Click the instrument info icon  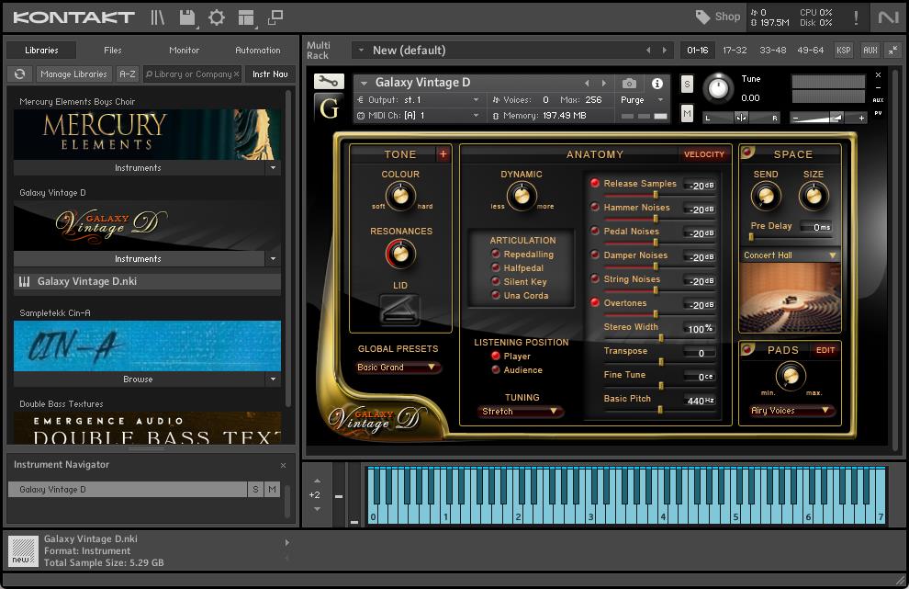(656, 83)
